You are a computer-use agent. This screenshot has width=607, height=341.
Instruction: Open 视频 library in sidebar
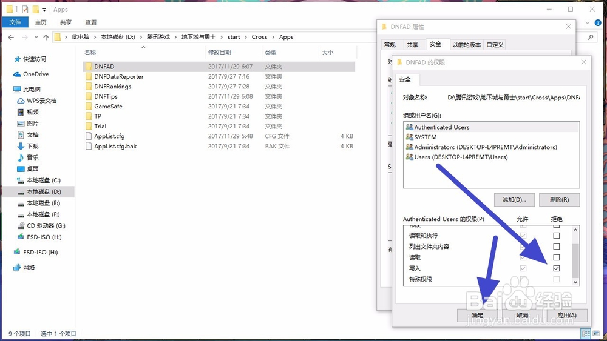tap(29, 112)
